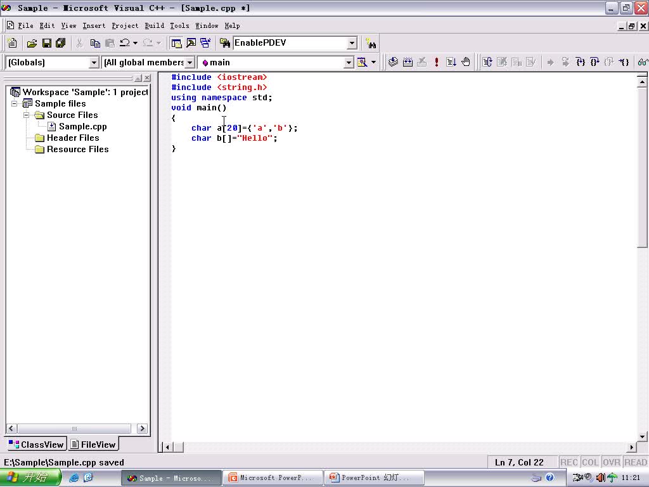Click the void main() code line
This screenshot has width=649, height=487.
[198, 108]
